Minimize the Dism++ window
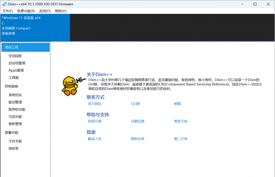Screen dimensions: 275x177 click(x=242, y=4)
